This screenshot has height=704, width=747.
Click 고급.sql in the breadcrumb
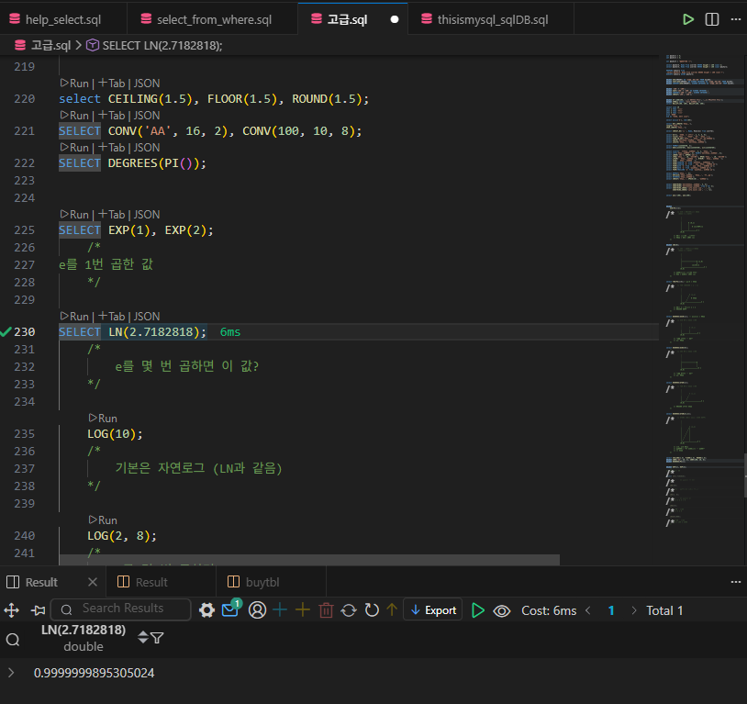click(50, 45)
